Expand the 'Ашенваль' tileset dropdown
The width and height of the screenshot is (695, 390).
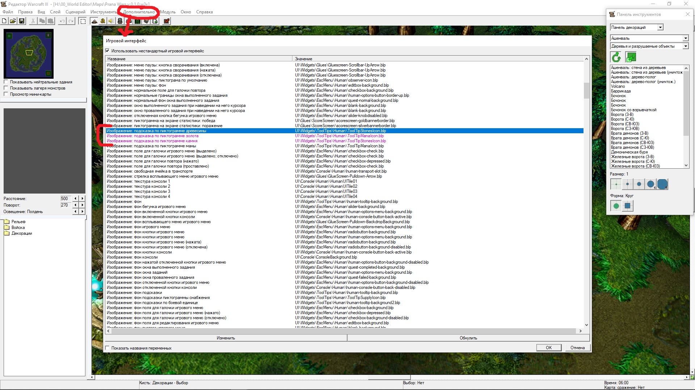coord(685,38)
